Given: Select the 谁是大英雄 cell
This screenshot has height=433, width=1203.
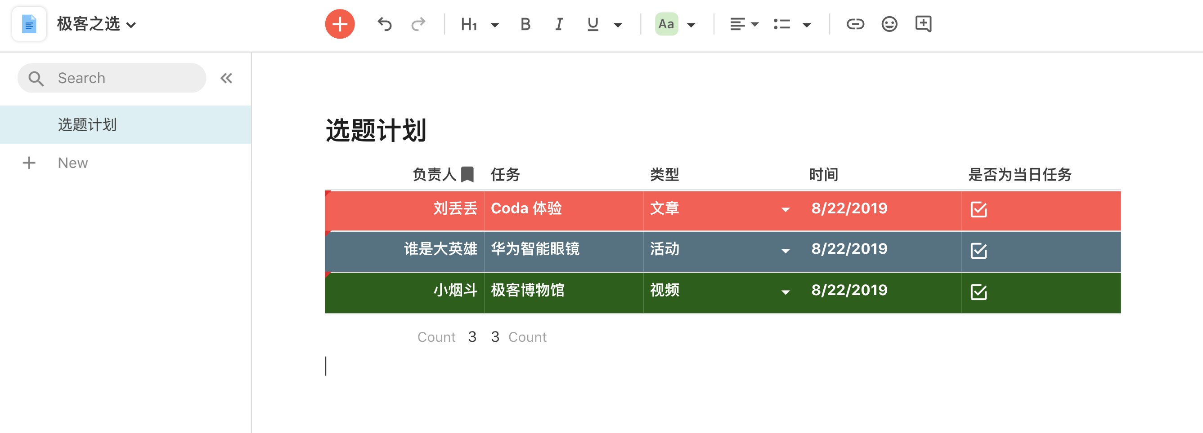Looking at the screenshot, I should click(404, 251).
